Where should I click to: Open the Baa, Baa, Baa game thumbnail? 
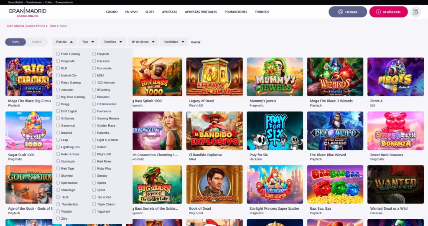coord(335,184)
